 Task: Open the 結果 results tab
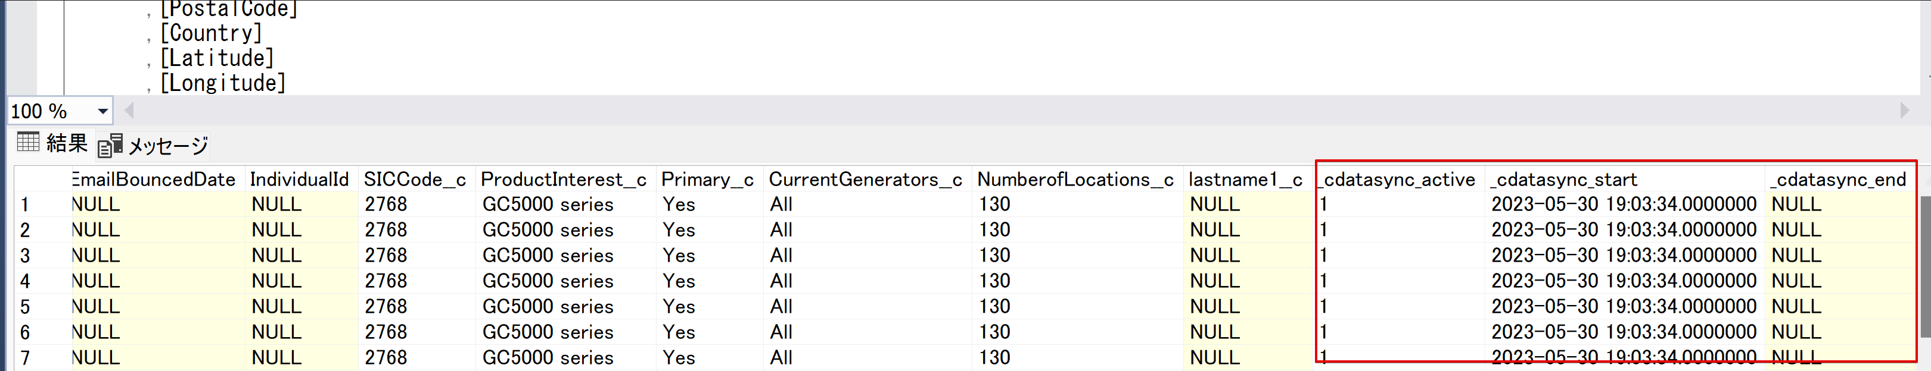point(66,143)
